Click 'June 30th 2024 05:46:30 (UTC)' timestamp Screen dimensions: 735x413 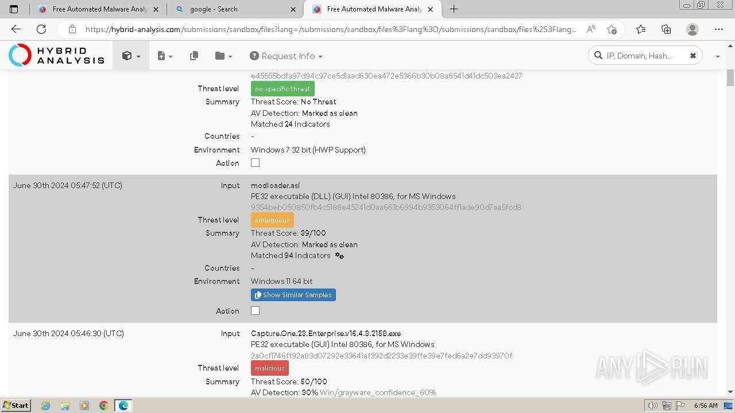[68, 333]
